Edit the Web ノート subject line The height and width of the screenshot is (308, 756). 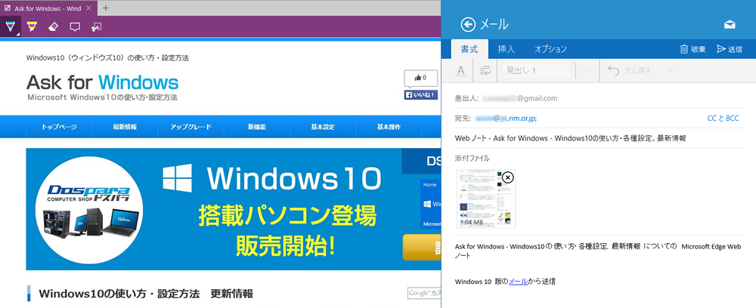click(599, 138)
